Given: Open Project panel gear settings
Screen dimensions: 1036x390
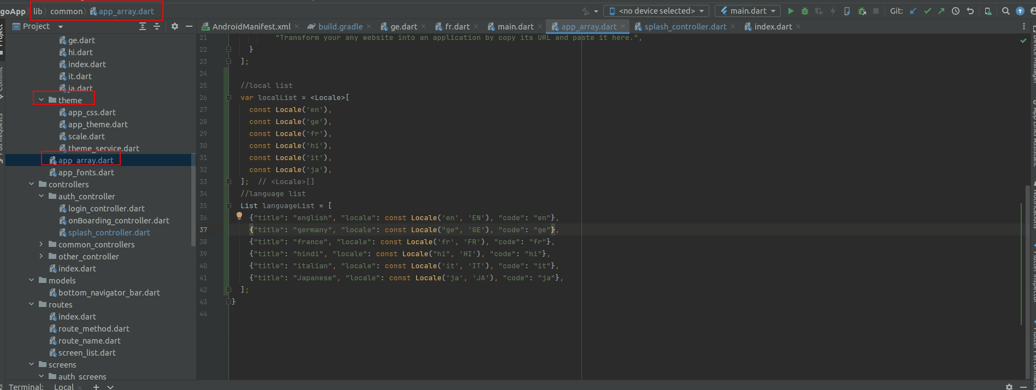Looking at the screenshot, I should point(175,26).
